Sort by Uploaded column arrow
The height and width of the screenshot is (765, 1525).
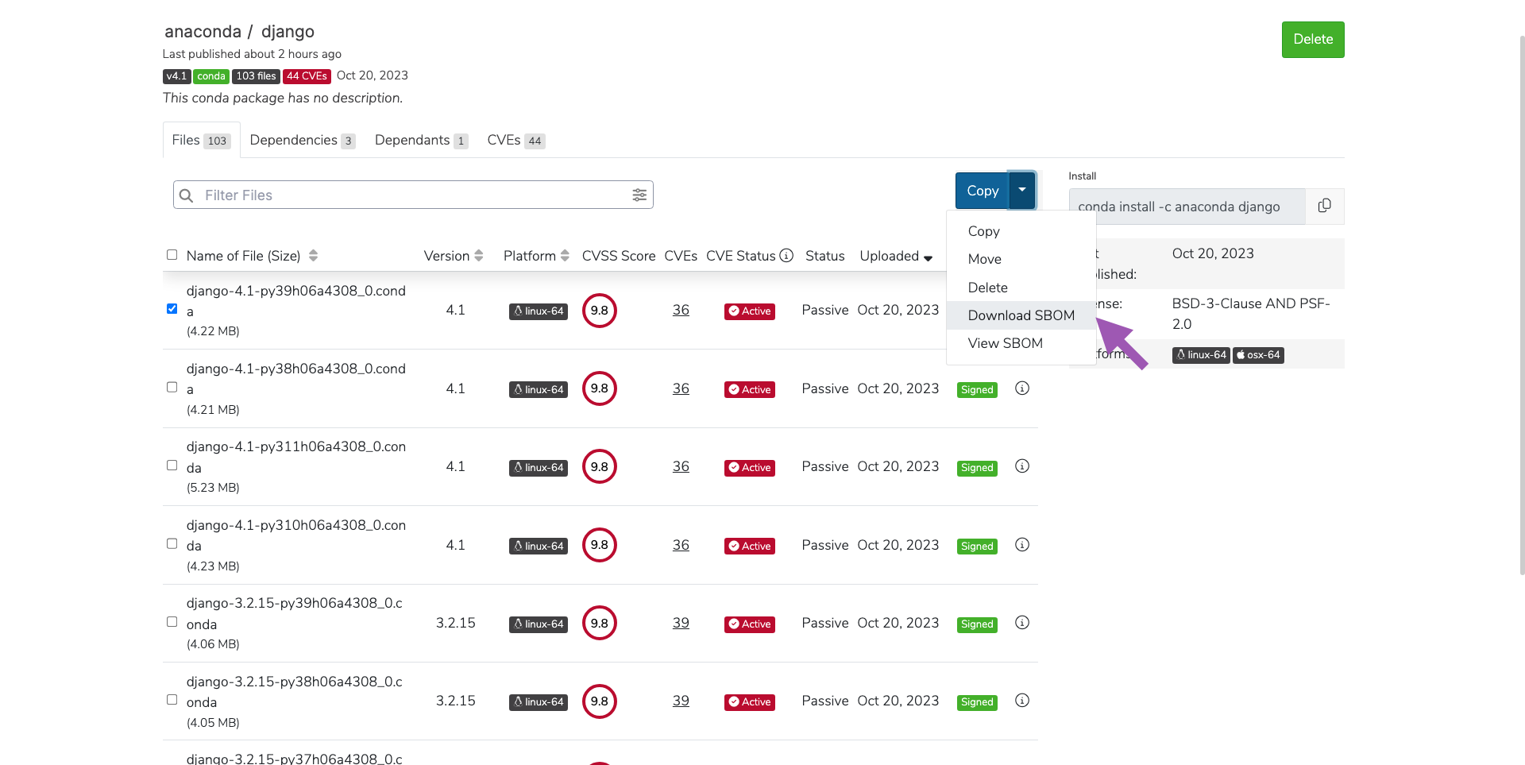(928, 257)
